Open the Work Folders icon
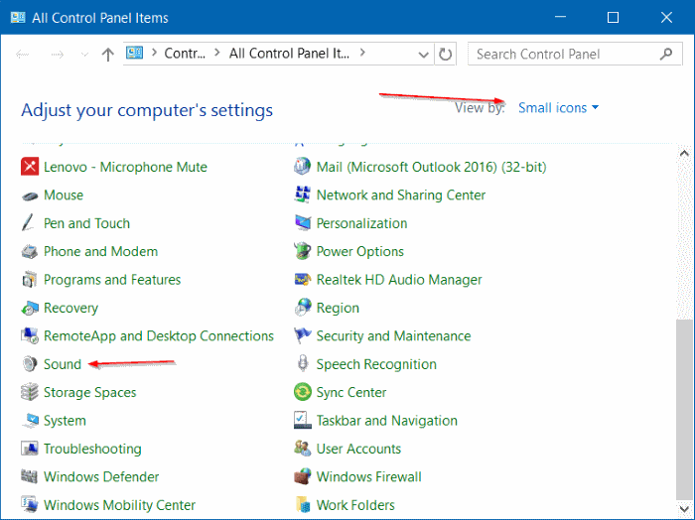The height and width of the screenshot is (520, 695). [x=303, y=505]
